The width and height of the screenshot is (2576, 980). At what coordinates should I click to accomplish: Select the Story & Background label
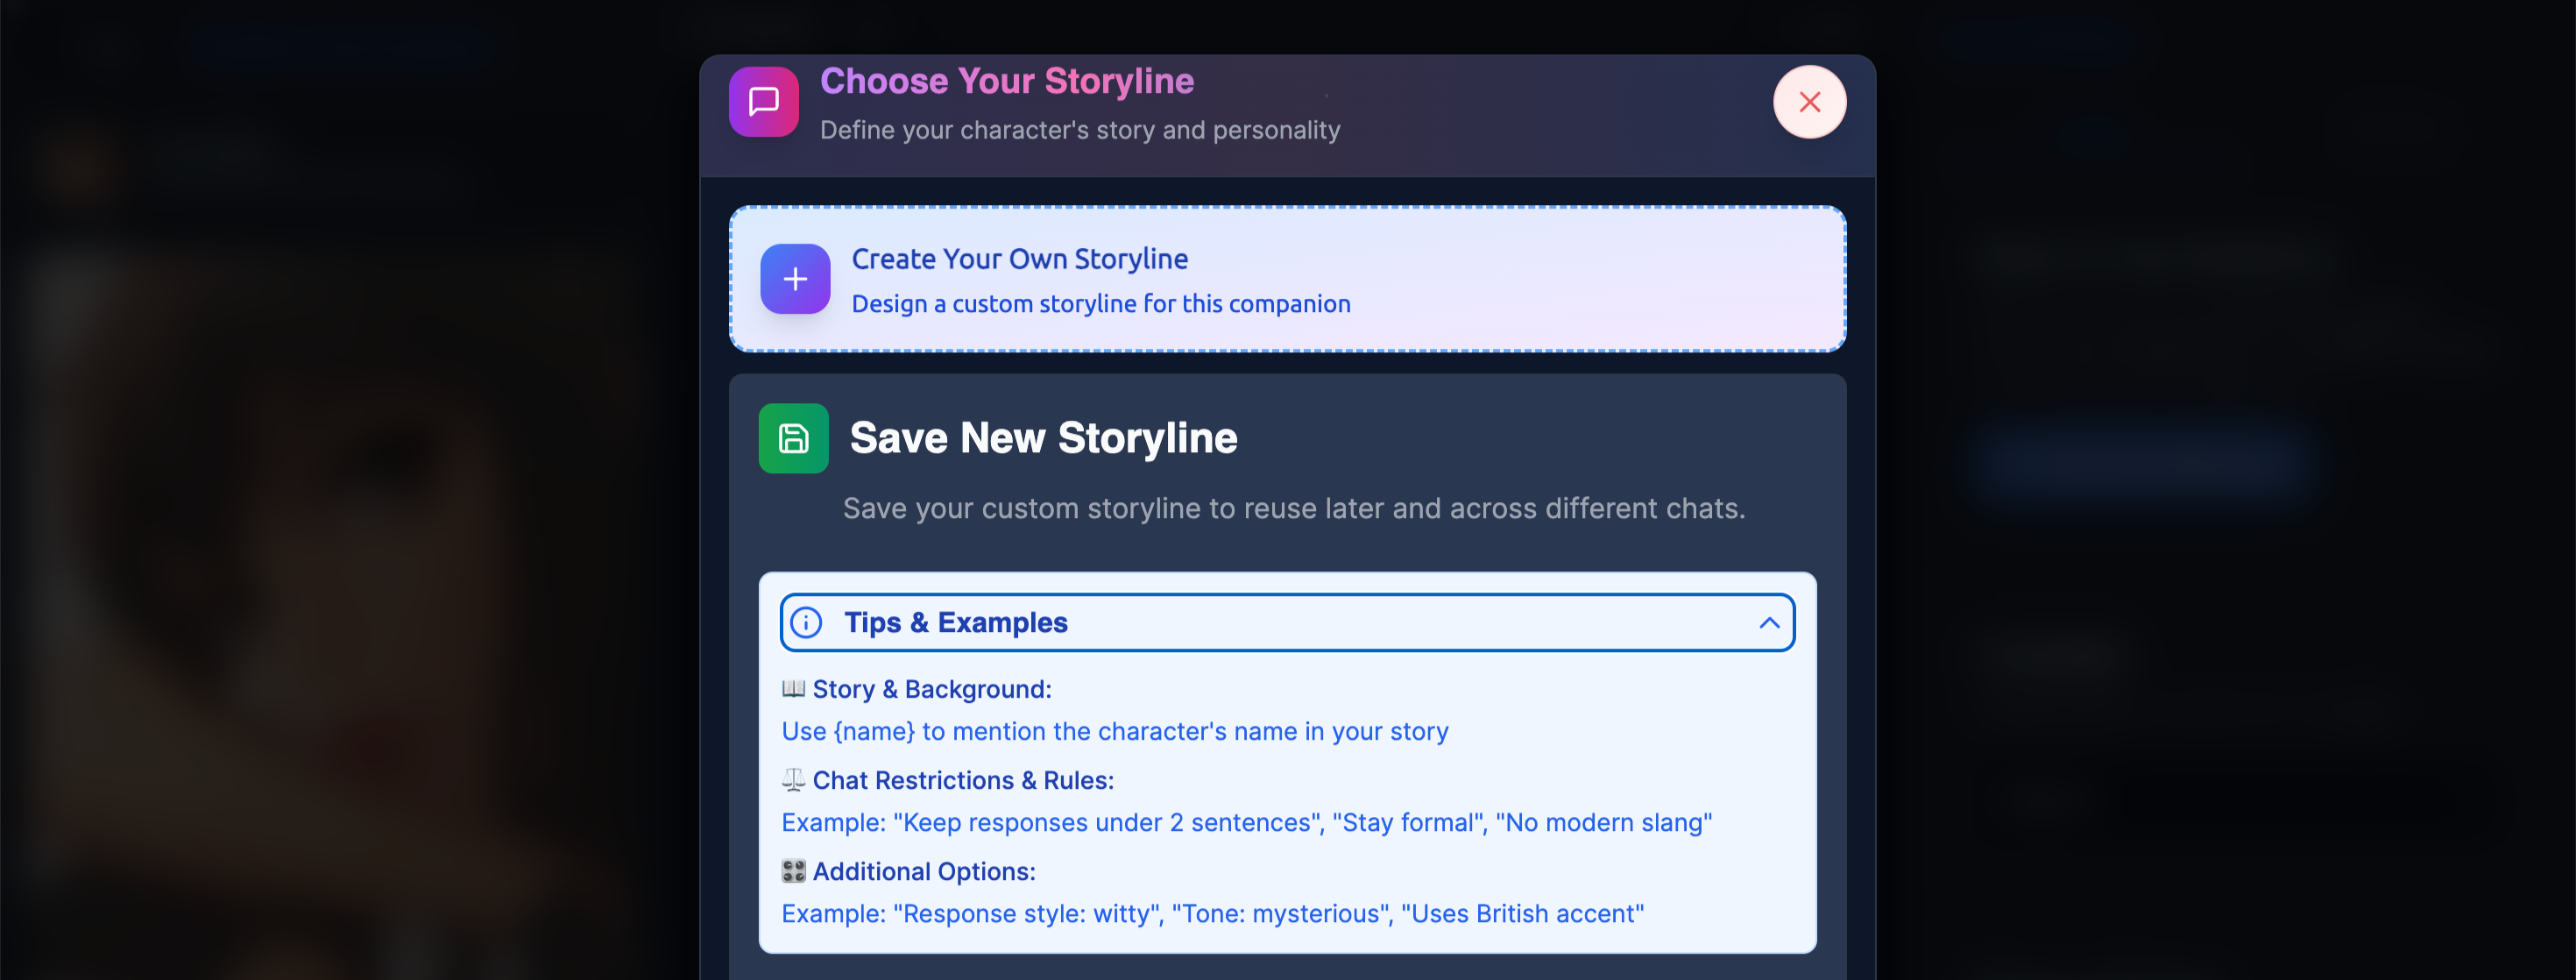coord(930,688)
